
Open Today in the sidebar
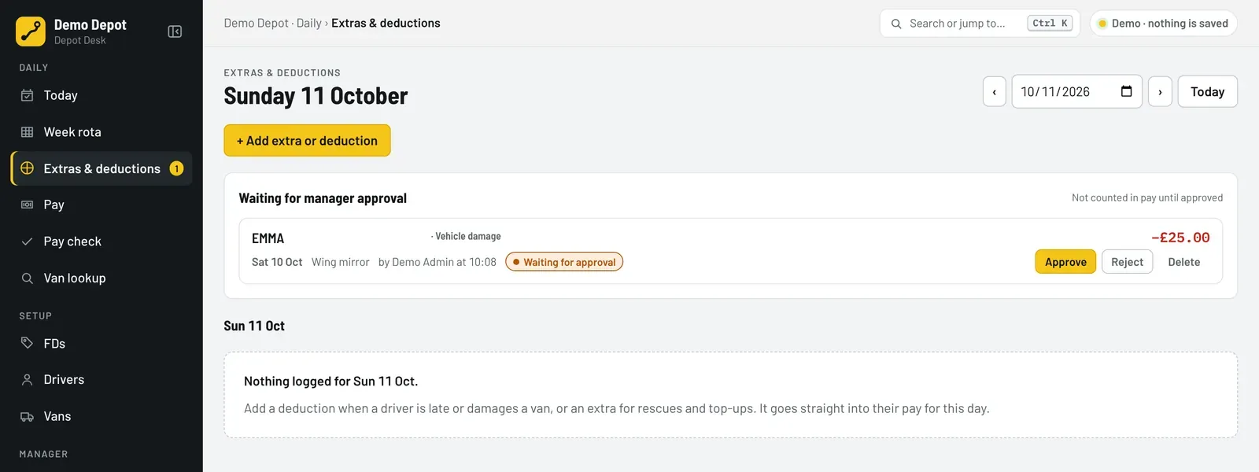click(102, 95)
